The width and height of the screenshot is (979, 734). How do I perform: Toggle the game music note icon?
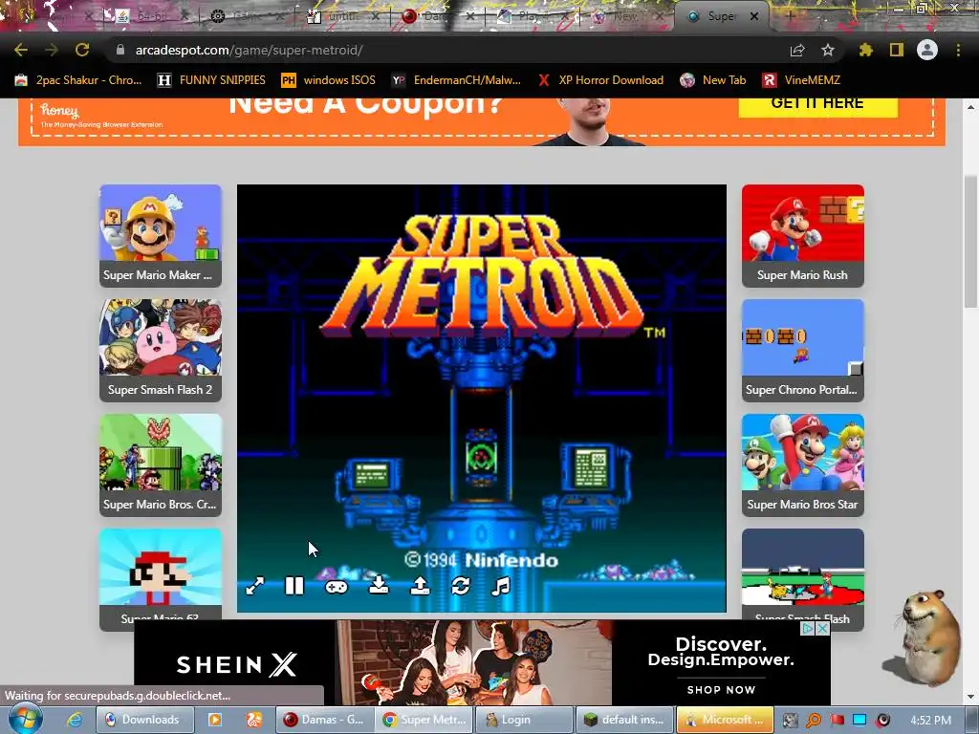pos(501,586)
